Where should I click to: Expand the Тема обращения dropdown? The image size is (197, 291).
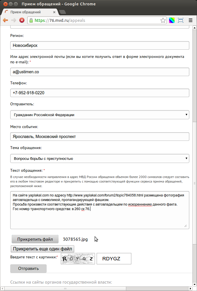pos(100,158)
